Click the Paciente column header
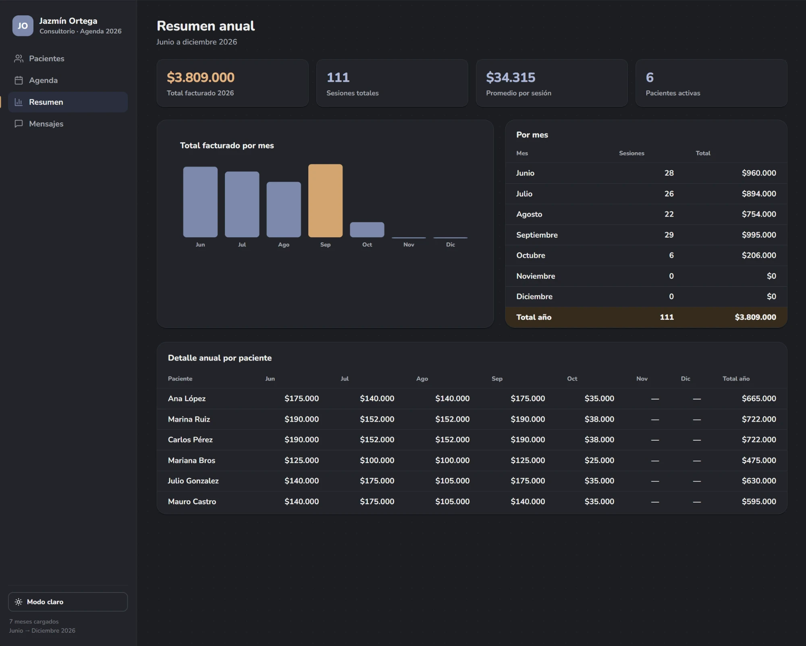 pyautogui.click(x=180, y=379)
